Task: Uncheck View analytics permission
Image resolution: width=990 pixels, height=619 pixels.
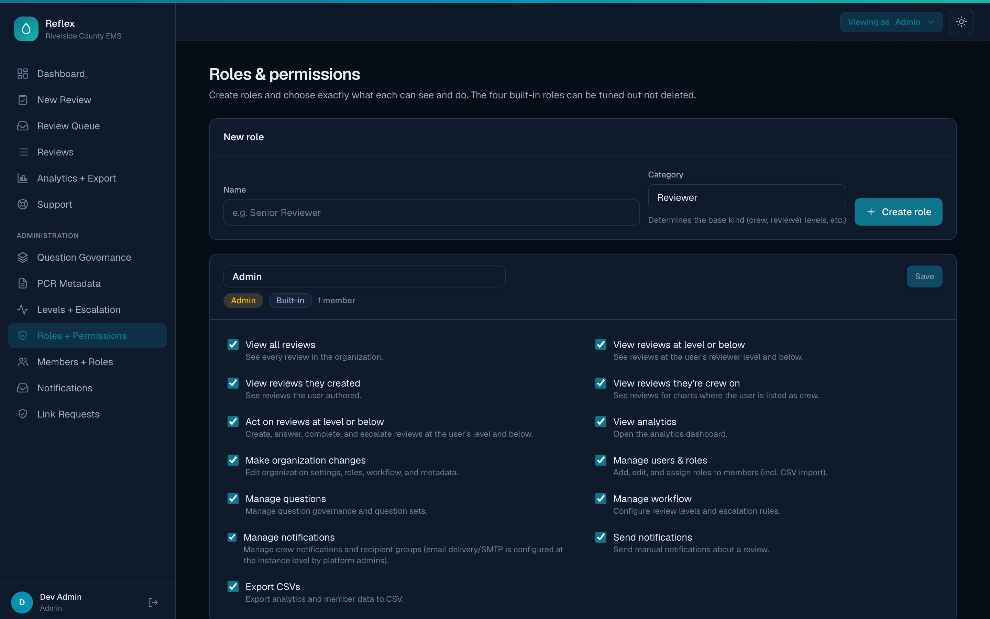Action: click(x=601, y=422)
